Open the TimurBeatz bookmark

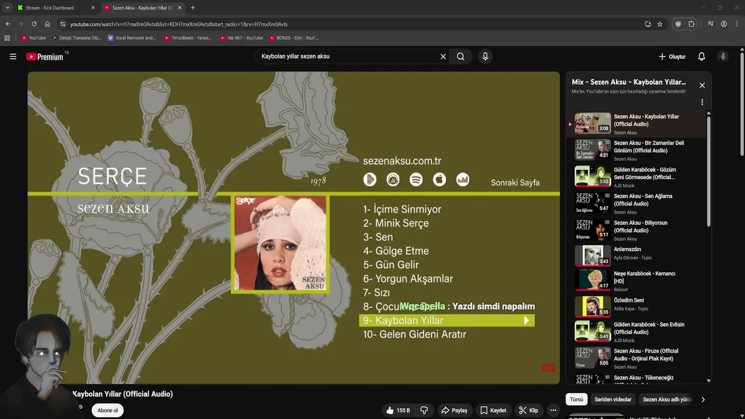coord(187,38)
